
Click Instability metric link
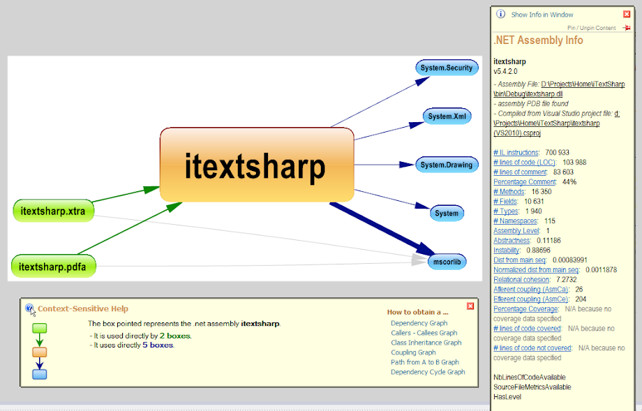click(507, 251)
